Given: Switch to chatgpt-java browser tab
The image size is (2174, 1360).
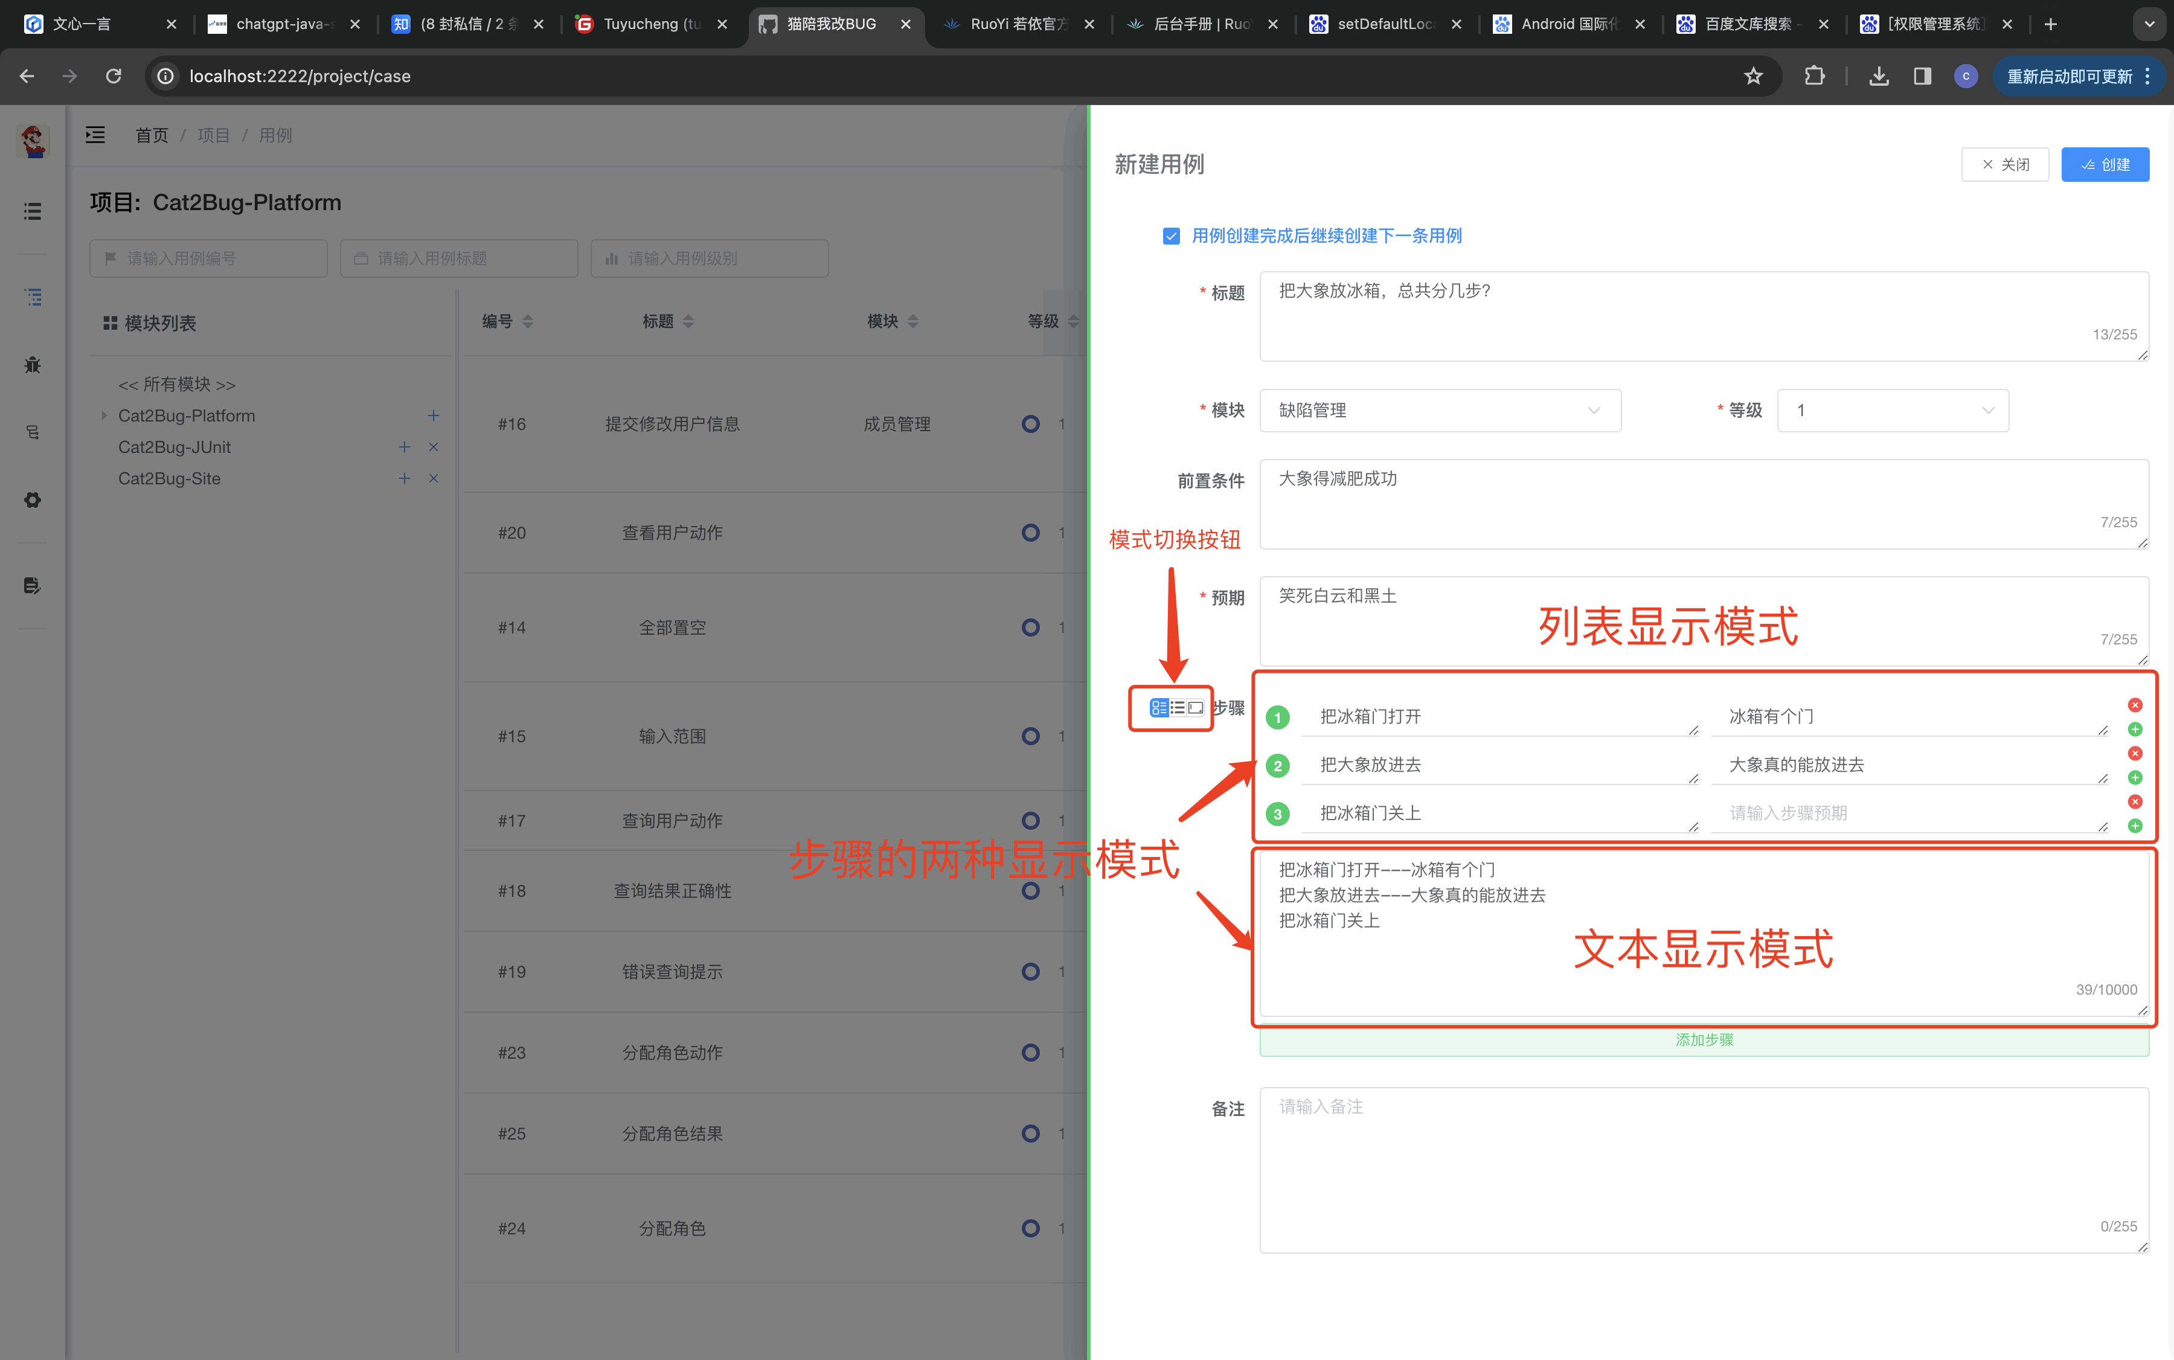Looking at the screenshot, I should point(283,24).
